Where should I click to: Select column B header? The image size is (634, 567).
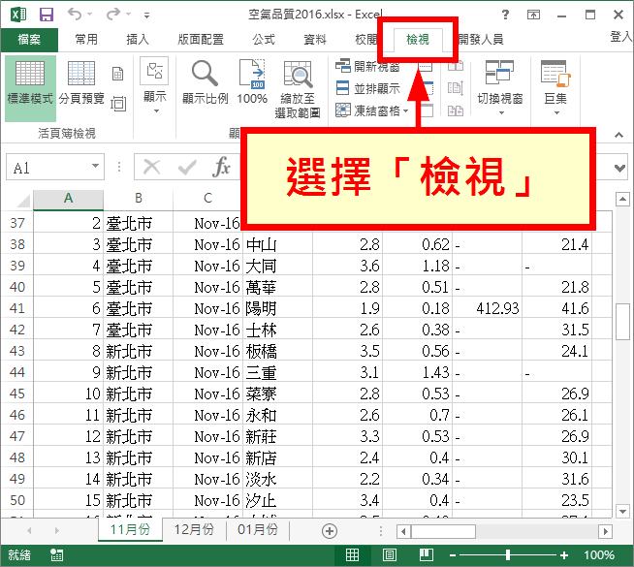[x=139, y=199]
